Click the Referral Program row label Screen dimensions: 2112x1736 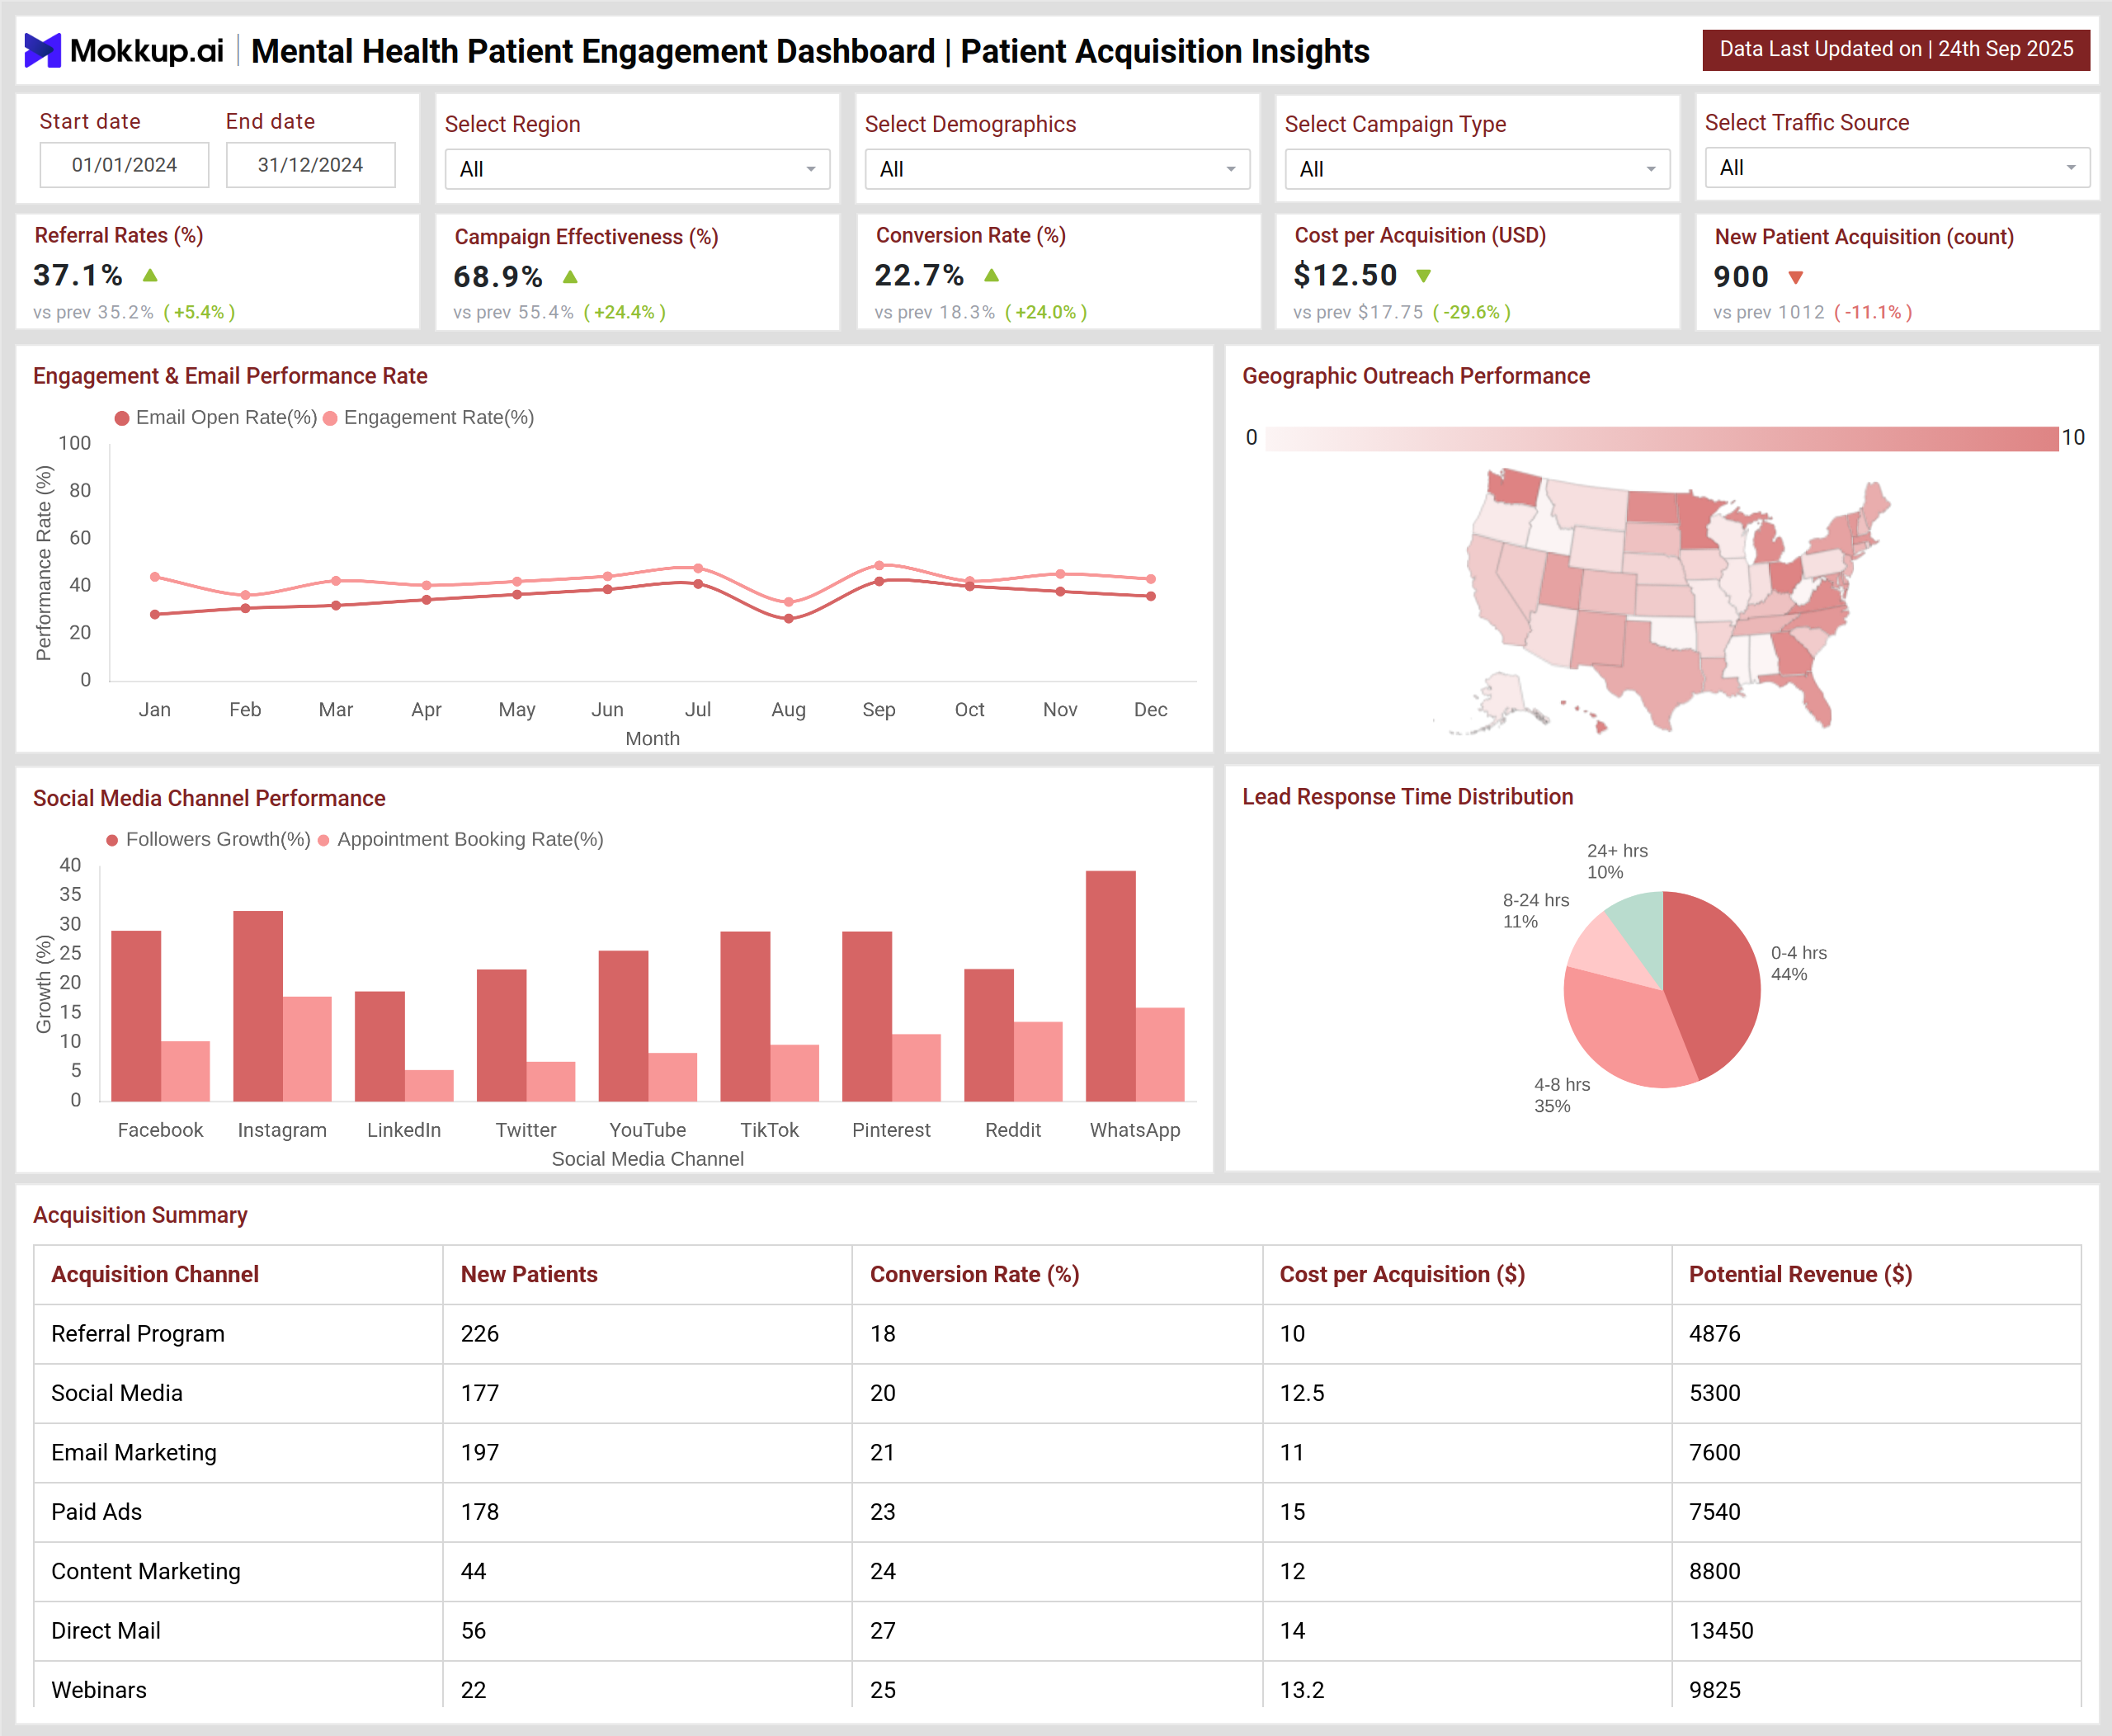(138, 1333)
